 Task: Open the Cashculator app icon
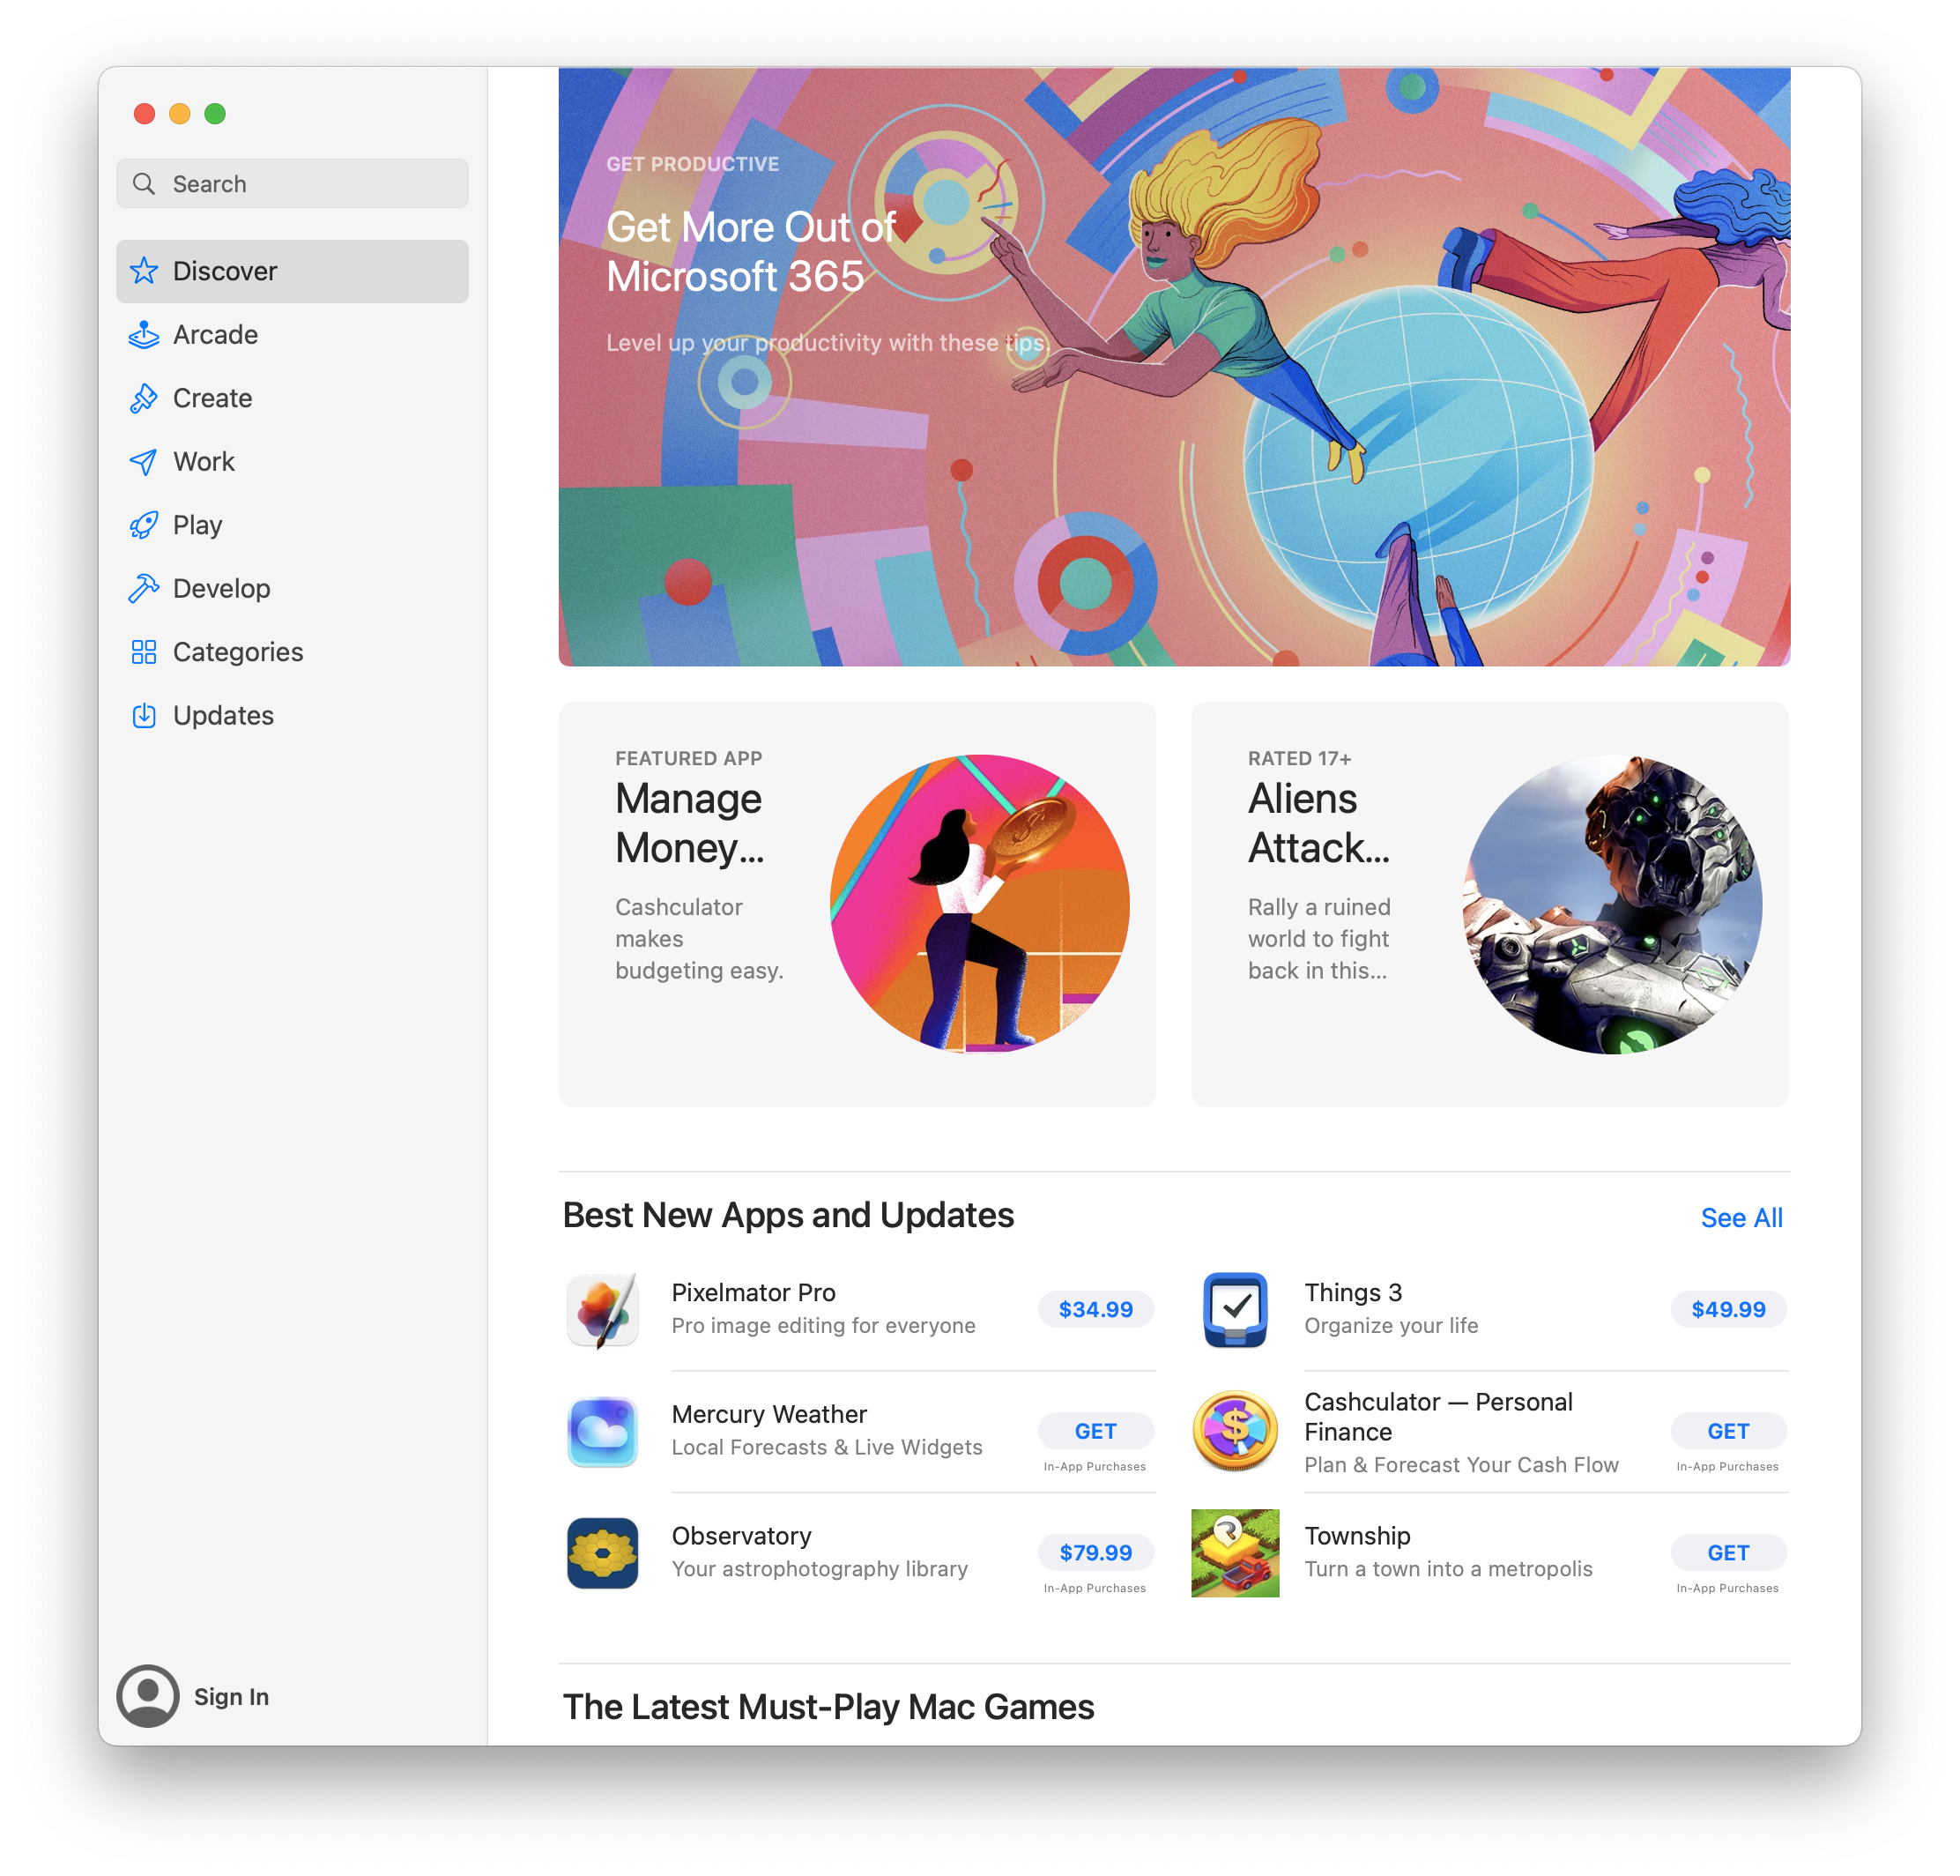tap(1236, 1432)
